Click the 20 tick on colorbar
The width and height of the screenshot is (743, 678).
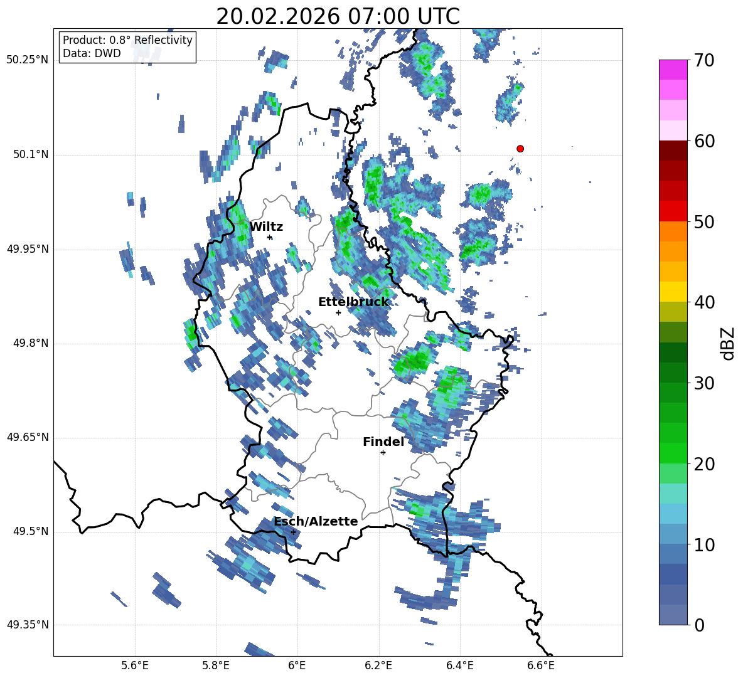coord(703,463)
